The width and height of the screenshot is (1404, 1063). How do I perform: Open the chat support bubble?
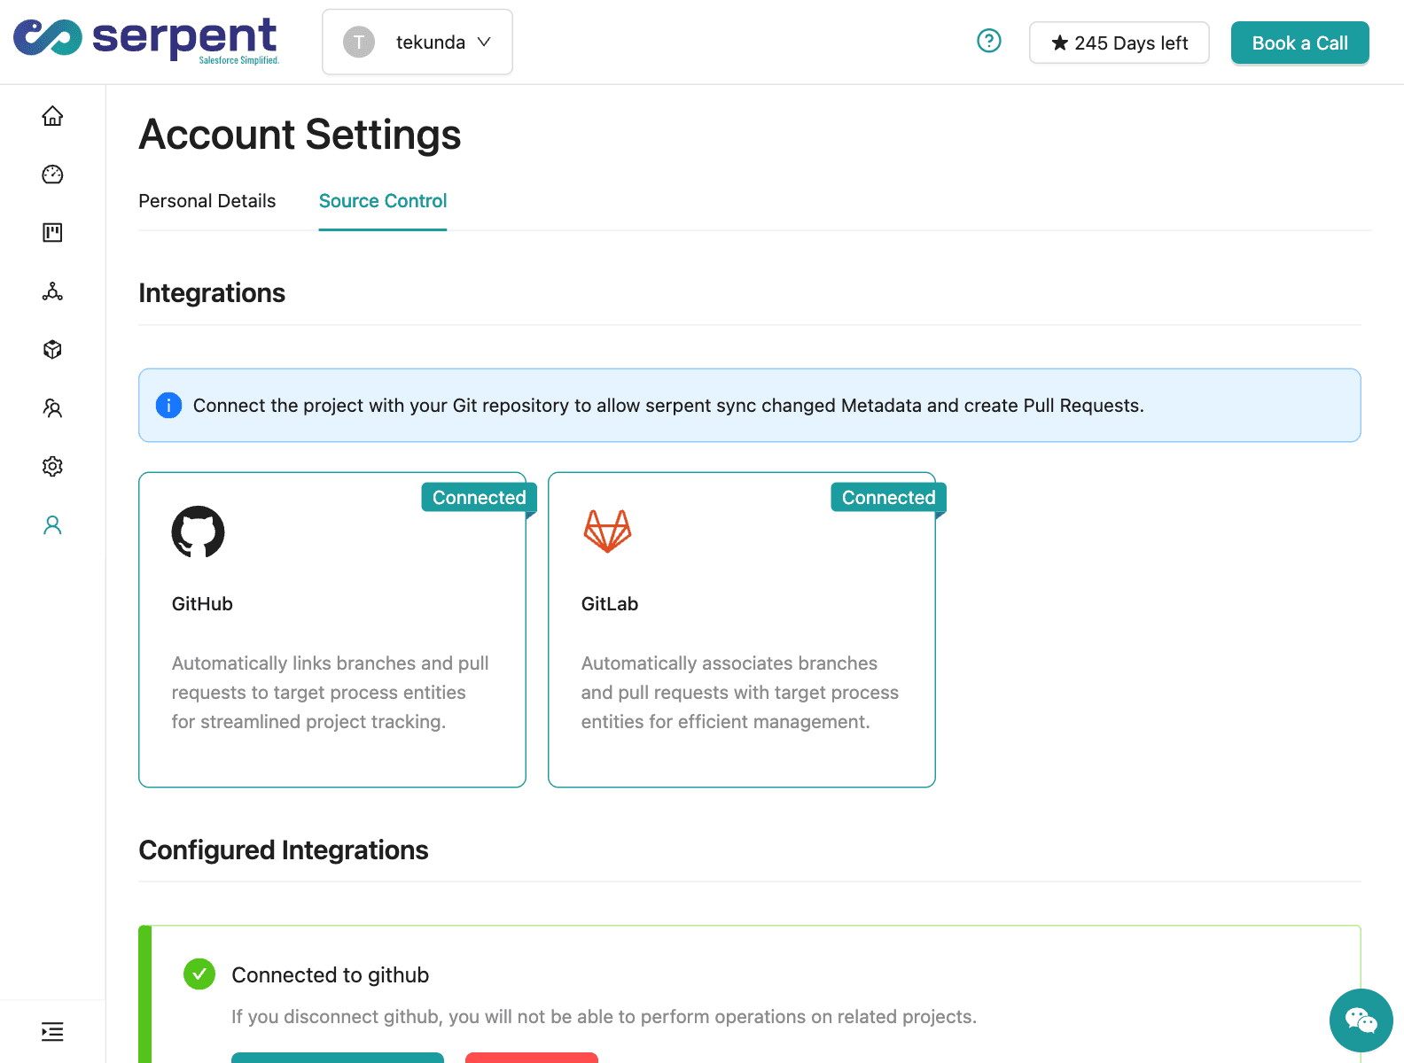click(1361, 1020)
